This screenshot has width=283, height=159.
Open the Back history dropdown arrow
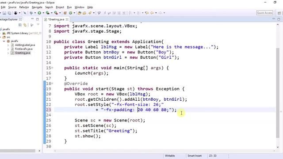tap(156, 13)
